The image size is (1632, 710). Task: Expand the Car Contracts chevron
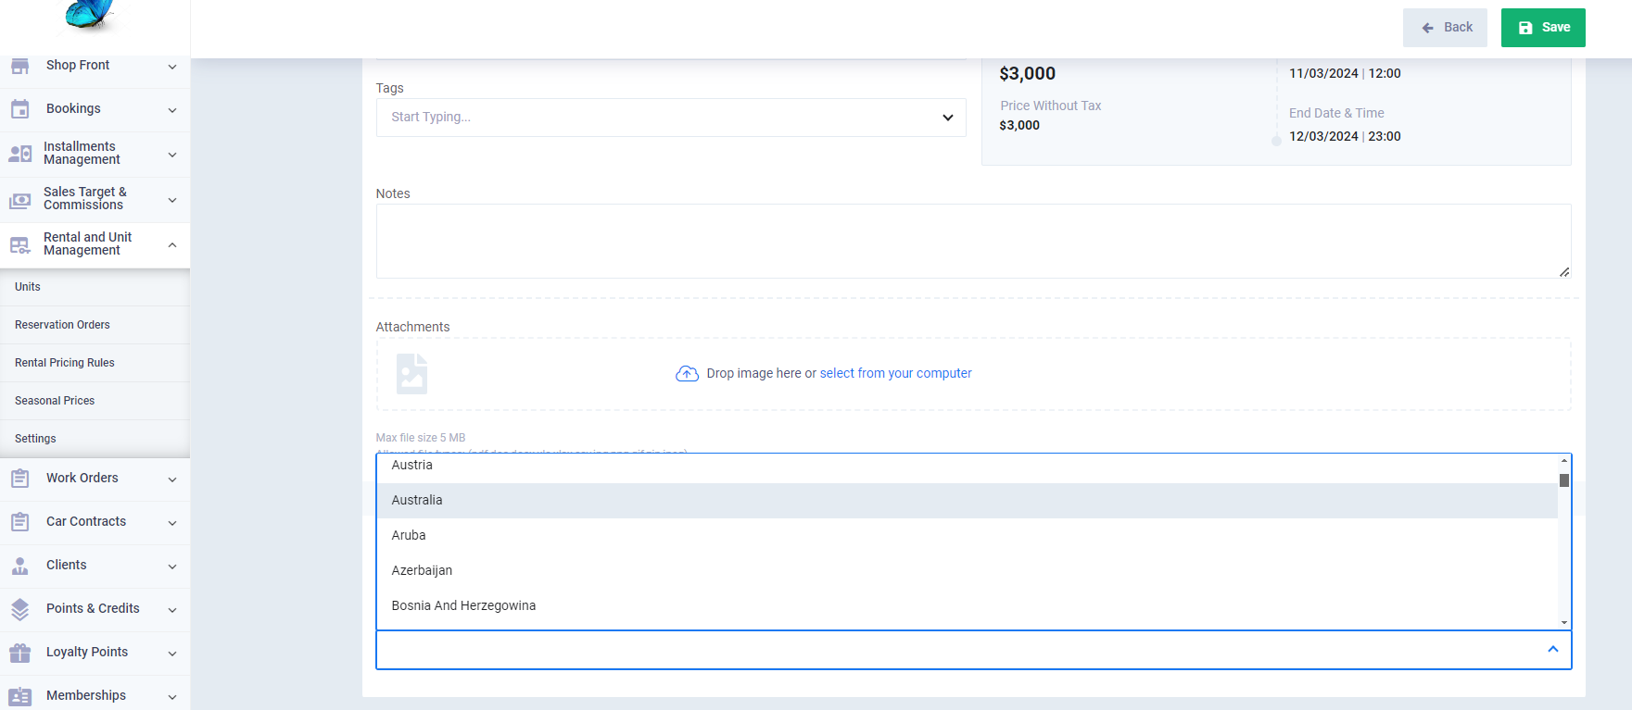click(172, 523)
